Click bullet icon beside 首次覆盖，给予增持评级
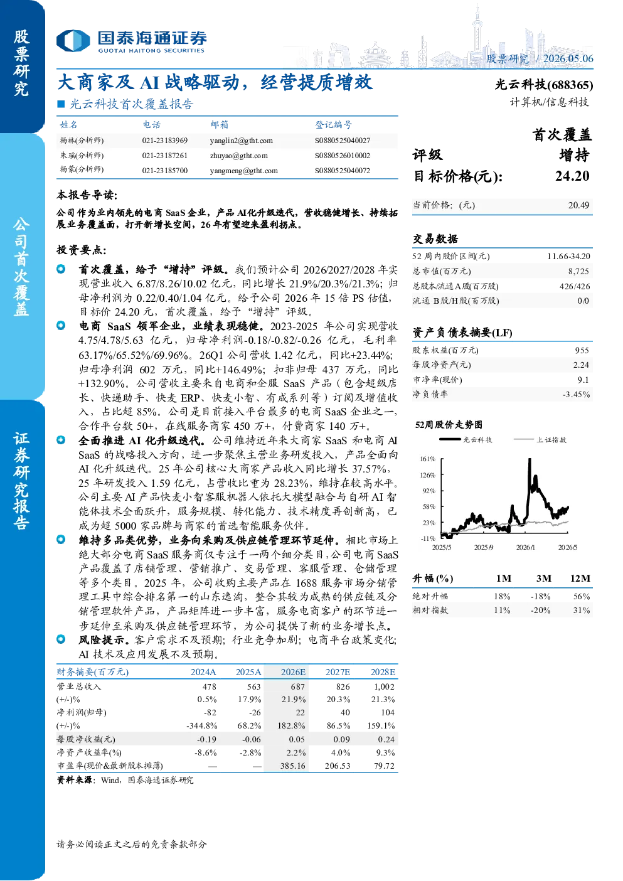 tap(61, 269)
